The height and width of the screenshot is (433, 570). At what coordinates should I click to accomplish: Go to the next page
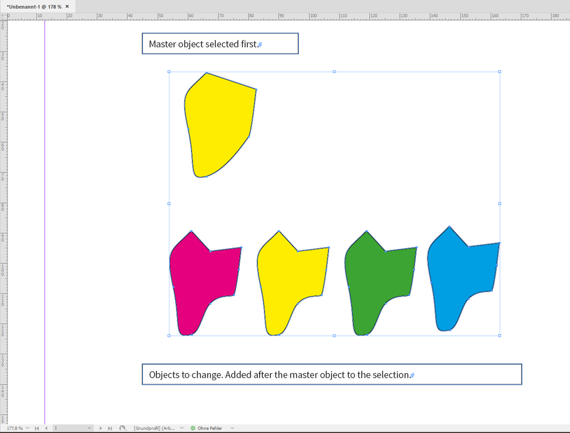100,428
